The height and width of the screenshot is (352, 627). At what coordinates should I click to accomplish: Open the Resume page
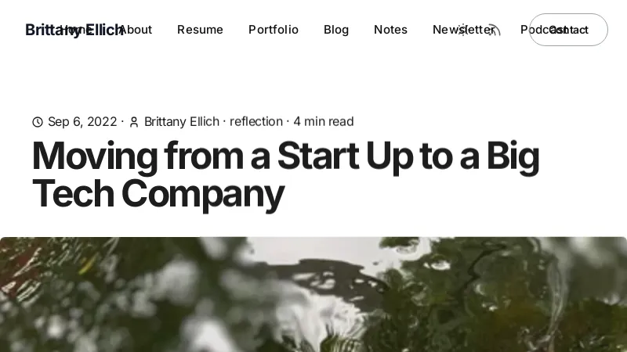click(200, 30)
